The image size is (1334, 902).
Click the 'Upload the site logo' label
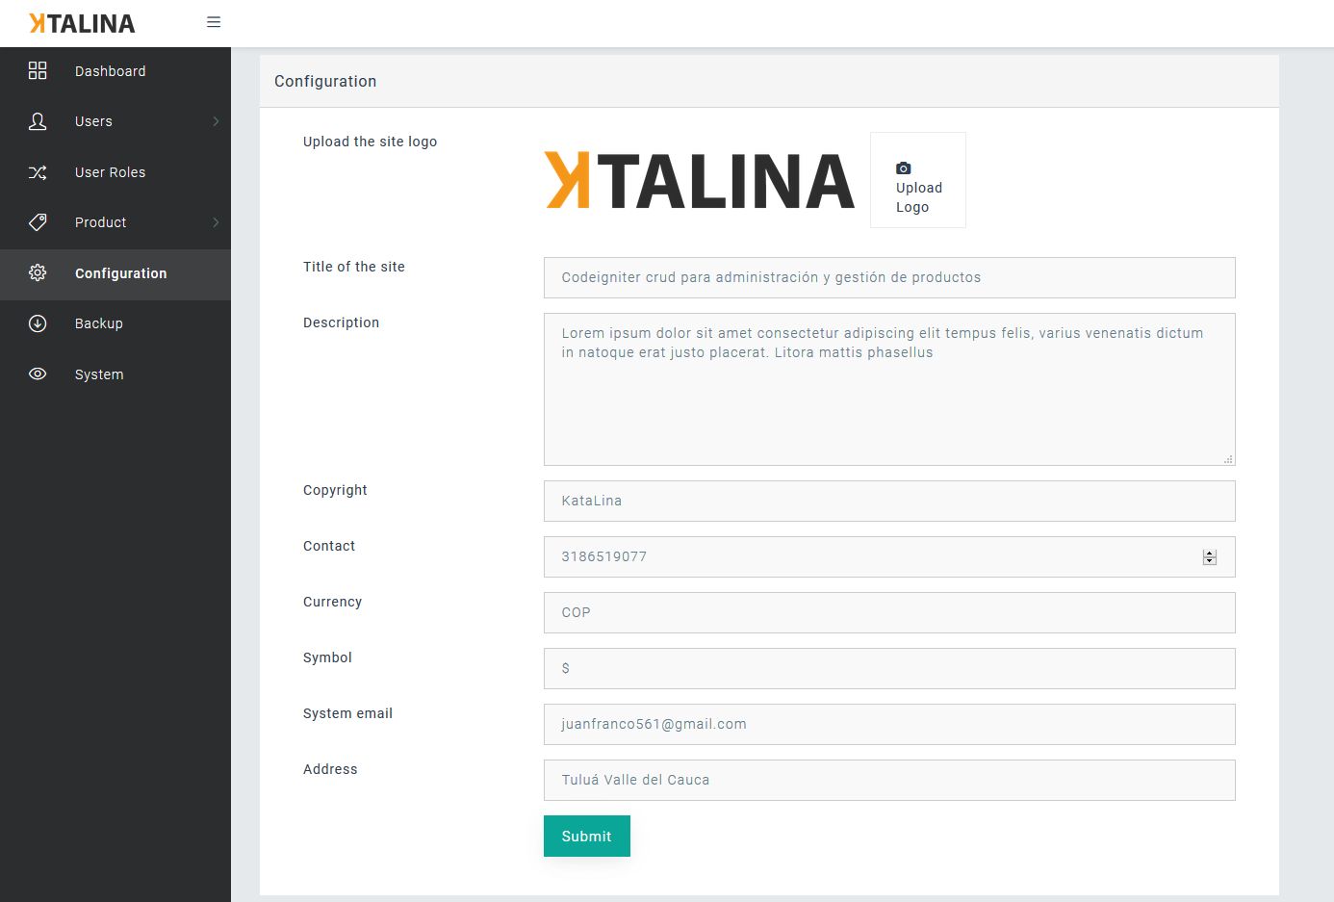point(370,142)
